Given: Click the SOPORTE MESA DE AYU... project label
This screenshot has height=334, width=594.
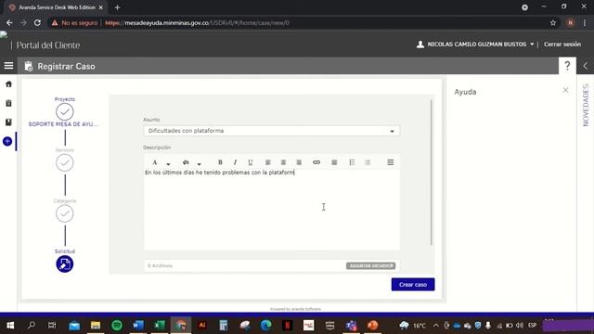Looking at the screenshot, I should pyautogui.click(x=64, y=124).
